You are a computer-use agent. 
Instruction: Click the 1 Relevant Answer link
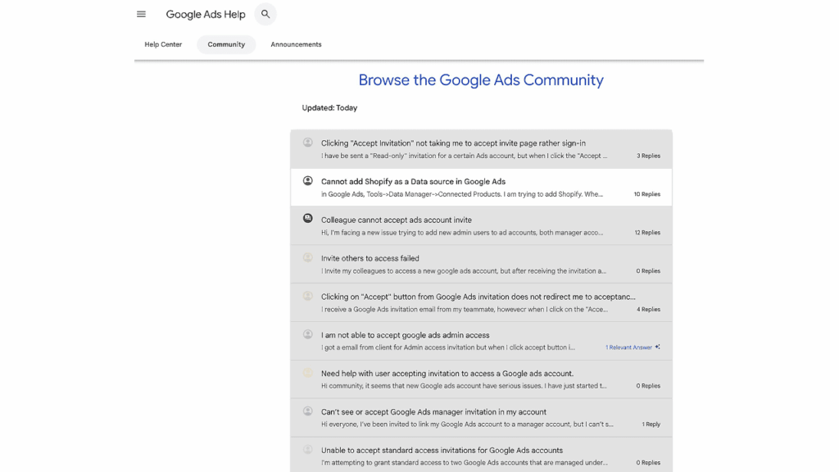pos(629,347)
